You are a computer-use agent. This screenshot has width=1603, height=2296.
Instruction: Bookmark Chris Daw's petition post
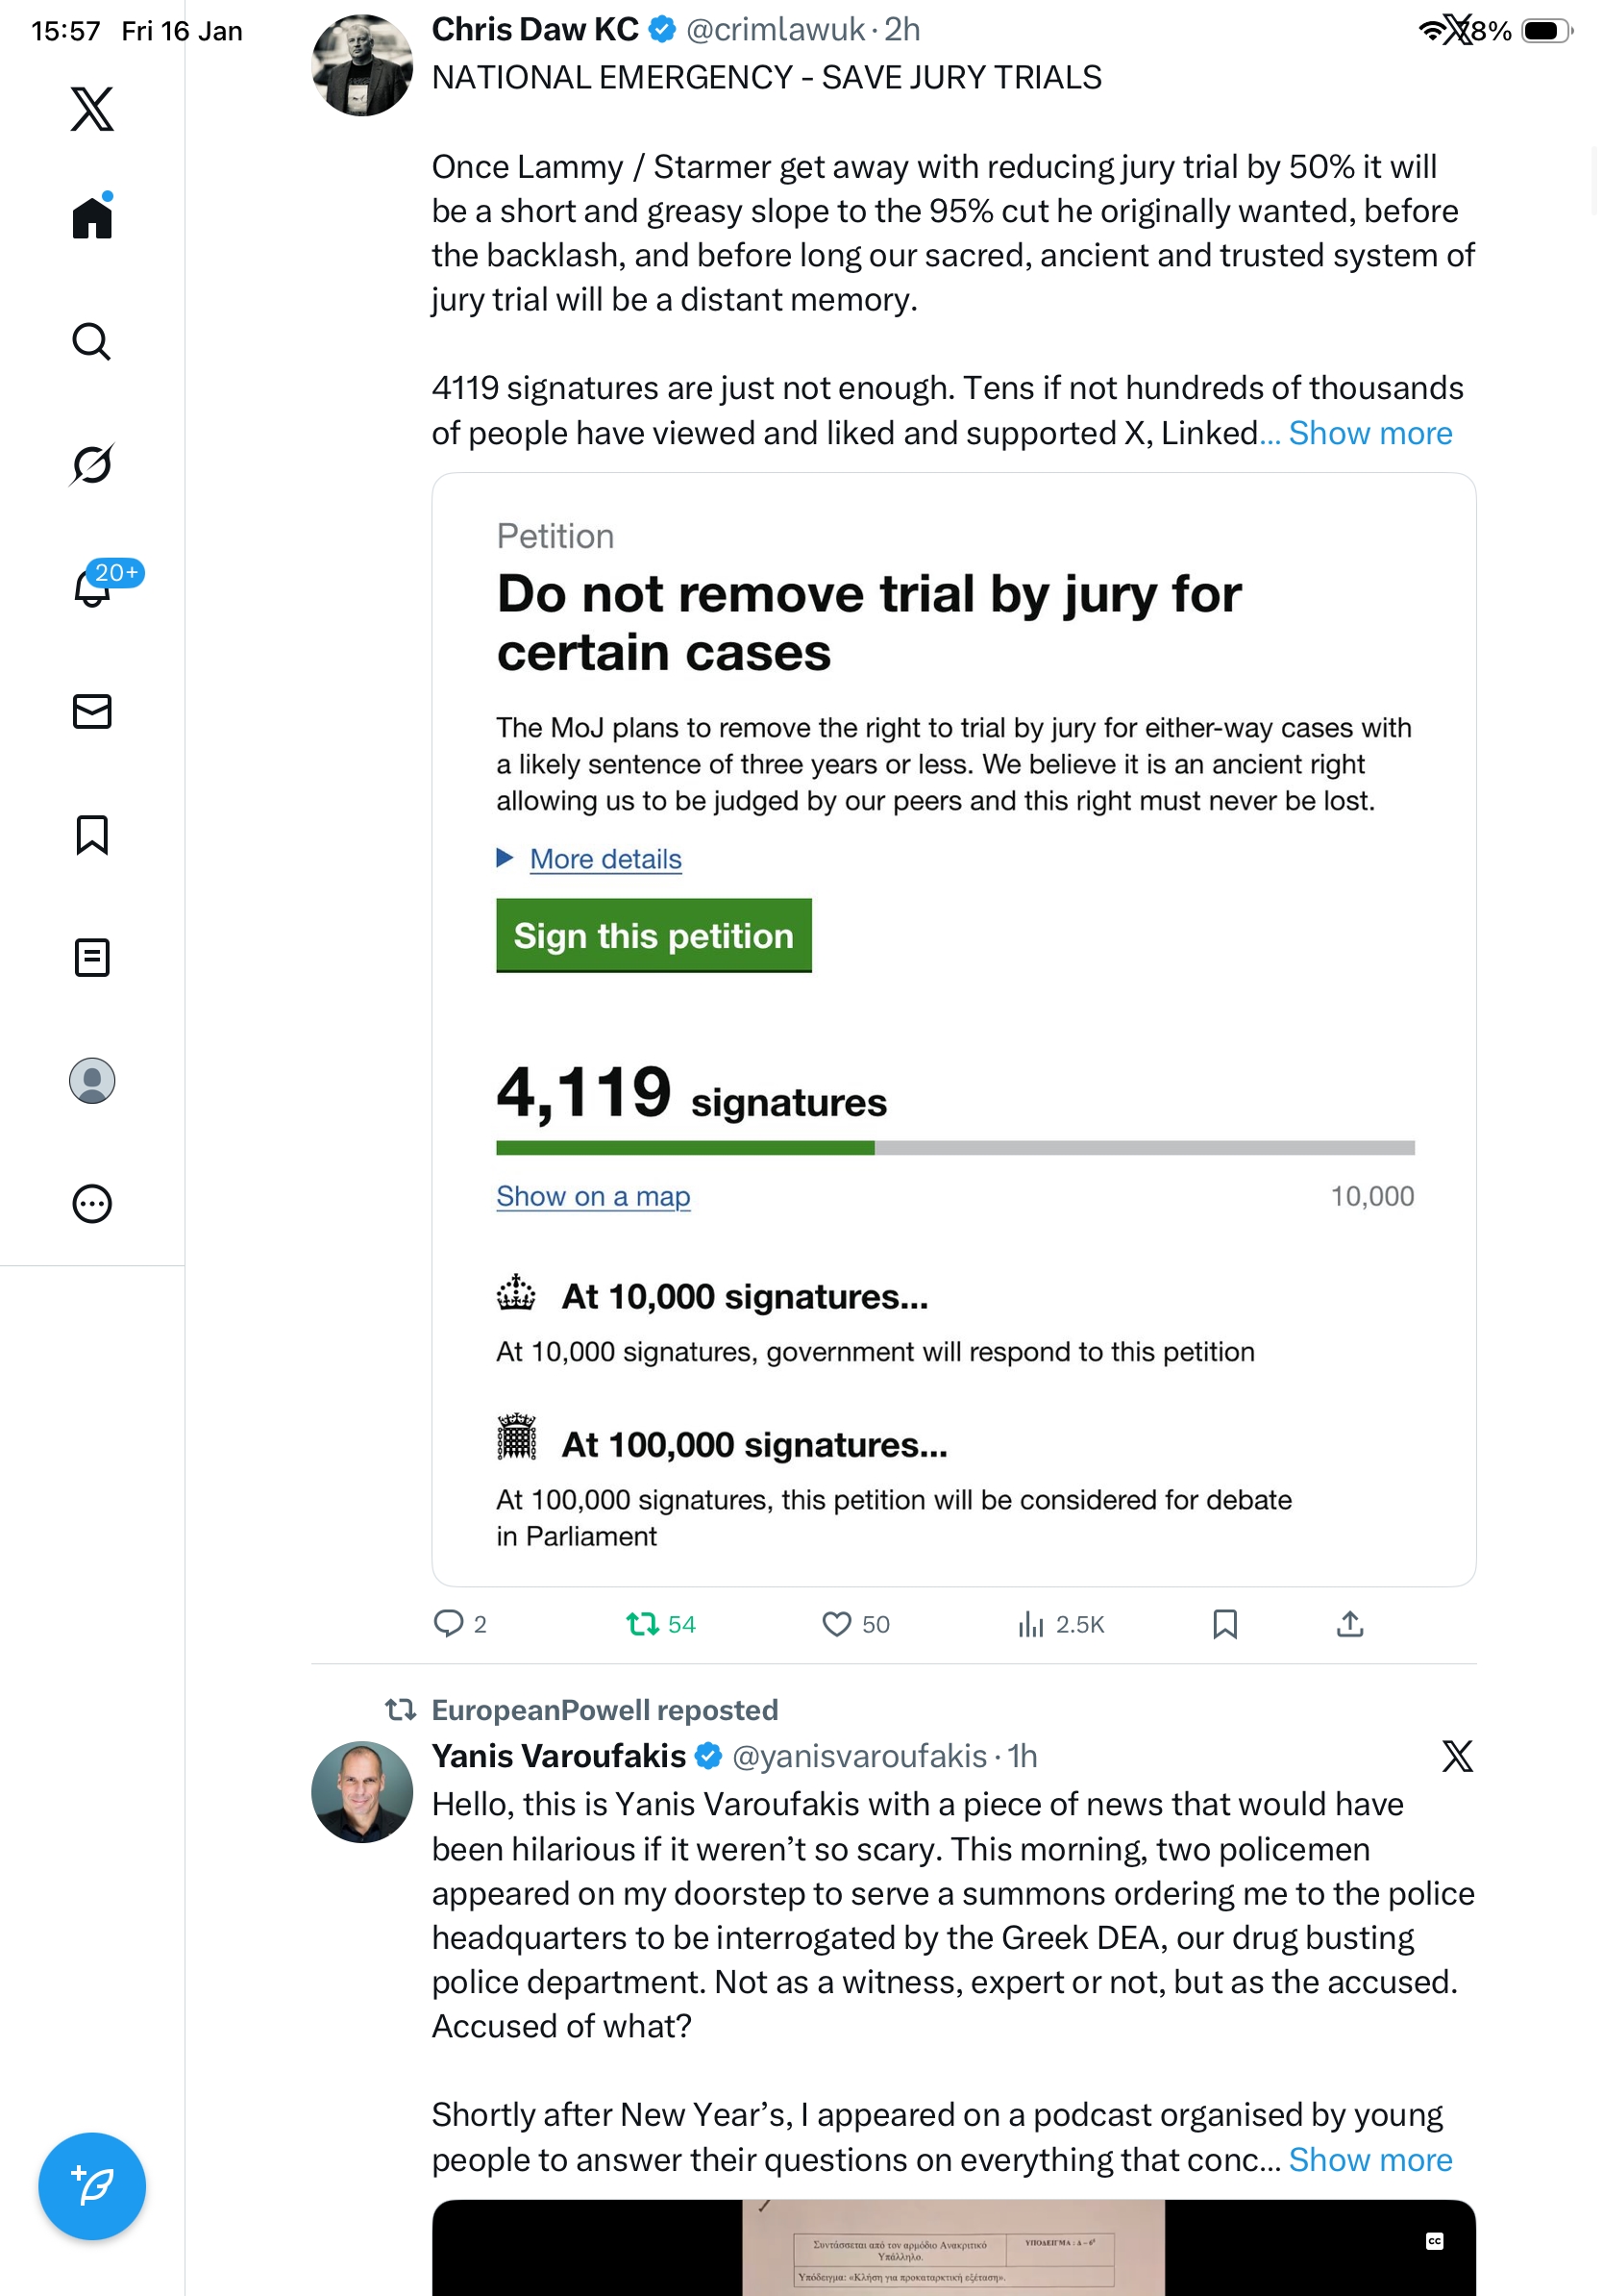[x=1225, y=1624]
